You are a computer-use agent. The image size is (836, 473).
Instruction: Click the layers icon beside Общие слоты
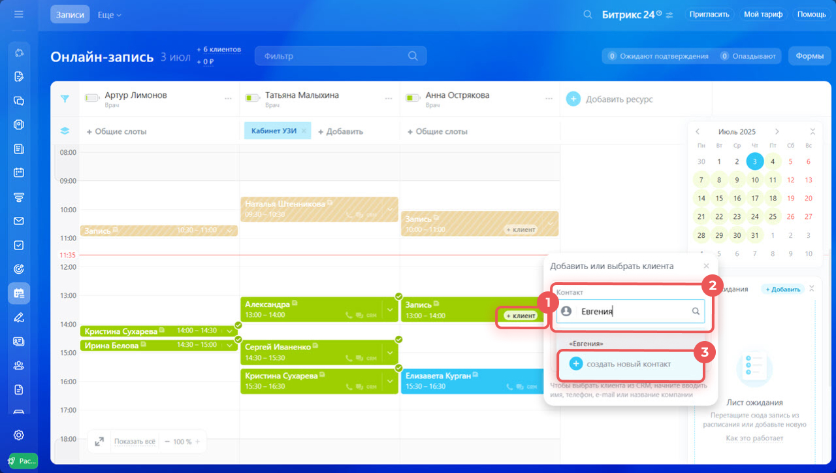[x=65, y=131]
